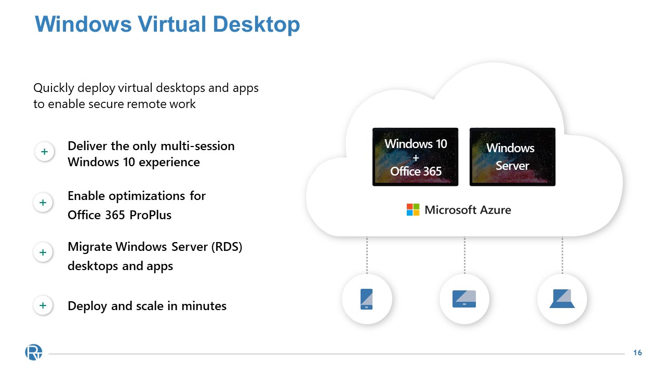Image resolution: width=665 pixels, height=374 pixels.
Task: Open the Windows 10 + Office 365 tile
Action: pos(416,157)
